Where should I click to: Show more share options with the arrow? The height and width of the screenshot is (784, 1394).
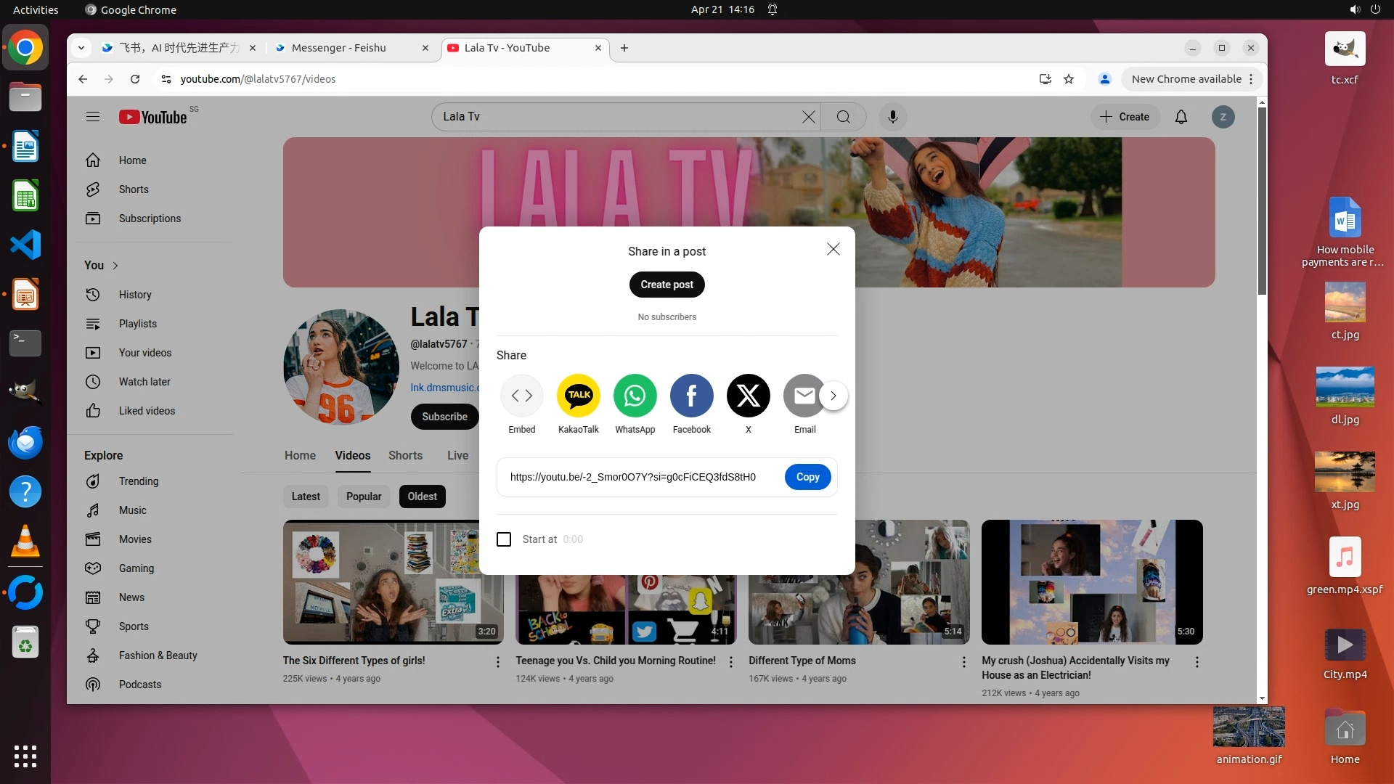(x=833, y=396)
